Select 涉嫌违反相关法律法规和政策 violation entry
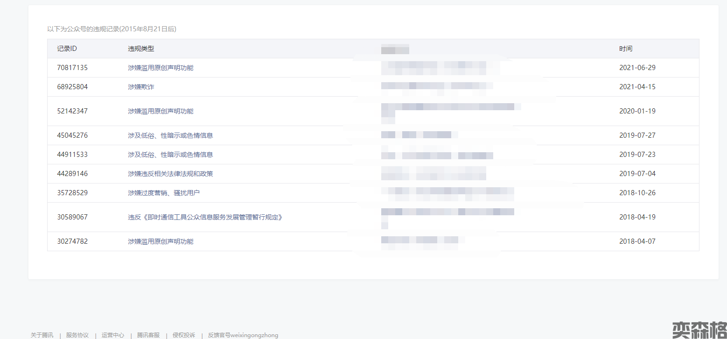The height and width of the screenshot is (339, 727). [x=170, y=174]
